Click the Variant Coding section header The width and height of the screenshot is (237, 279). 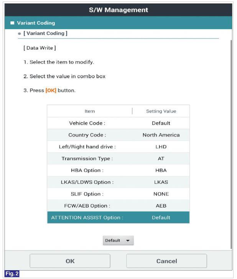pyautogui.click(x=36, y=23)
